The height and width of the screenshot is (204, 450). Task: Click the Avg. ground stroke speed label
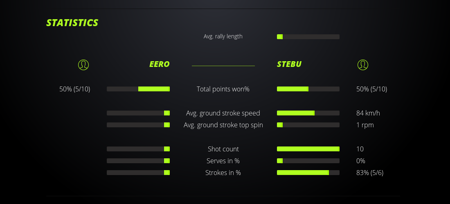223,113
